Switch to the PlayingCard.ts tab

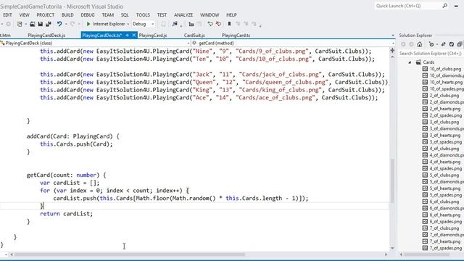[236, 36]
